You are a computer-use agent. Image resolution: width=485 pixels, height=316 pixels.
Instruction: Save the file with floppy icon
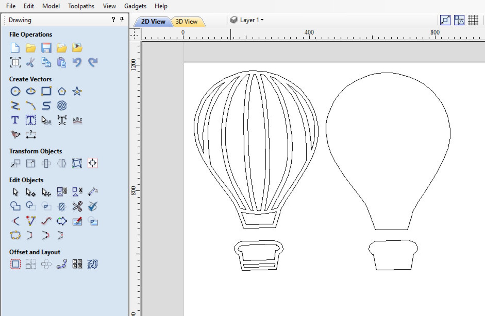pyautogui.click(x=46, y=48)
